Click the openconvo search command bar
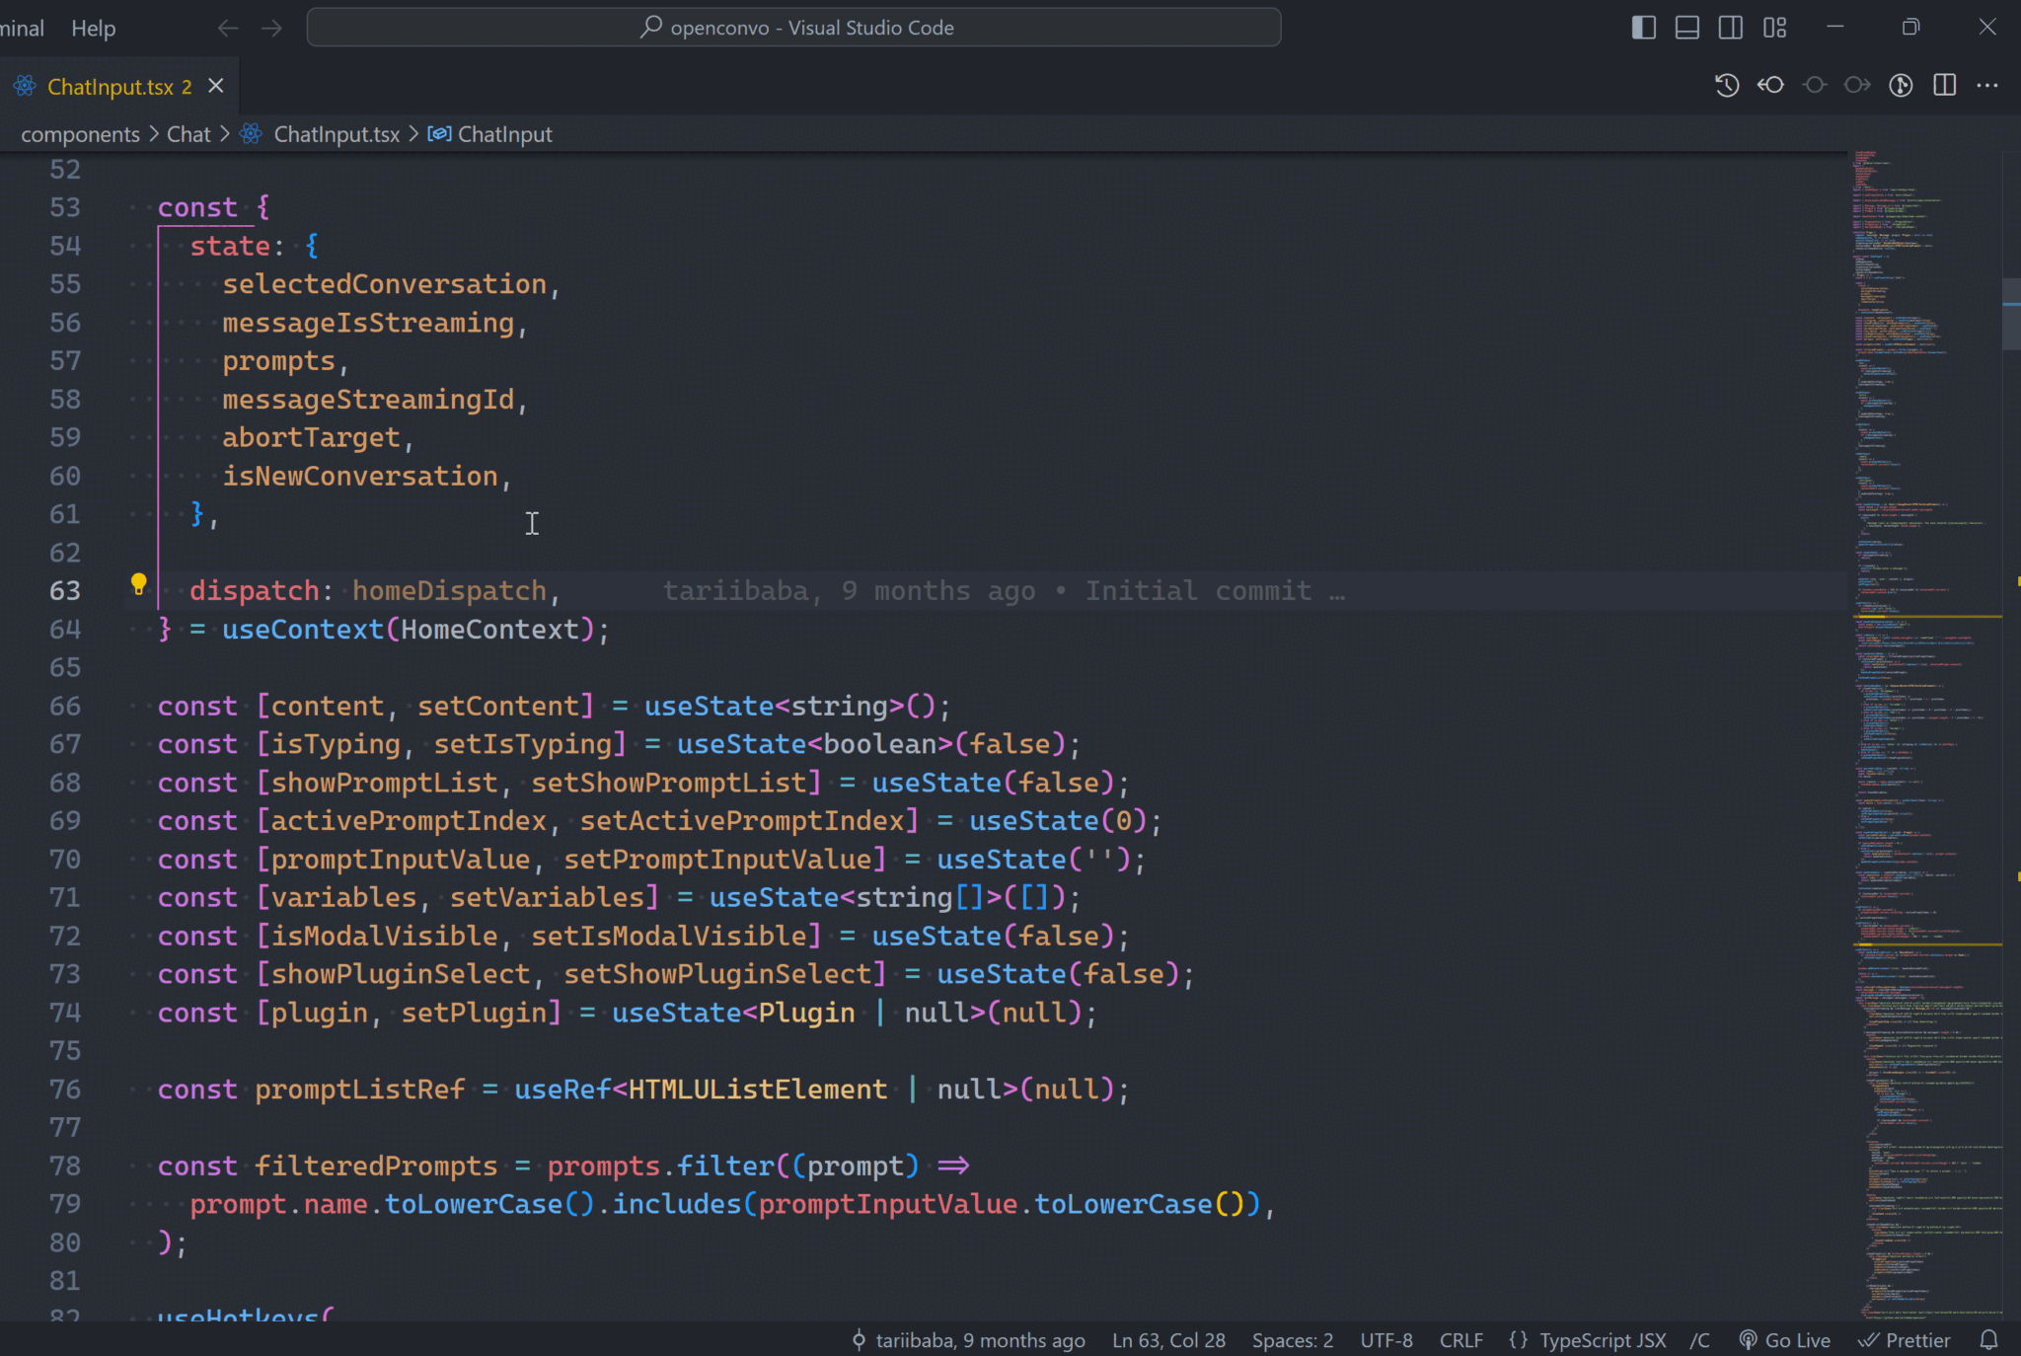The width and height of the screenshot is (2021, 1356). click(792, 27)
